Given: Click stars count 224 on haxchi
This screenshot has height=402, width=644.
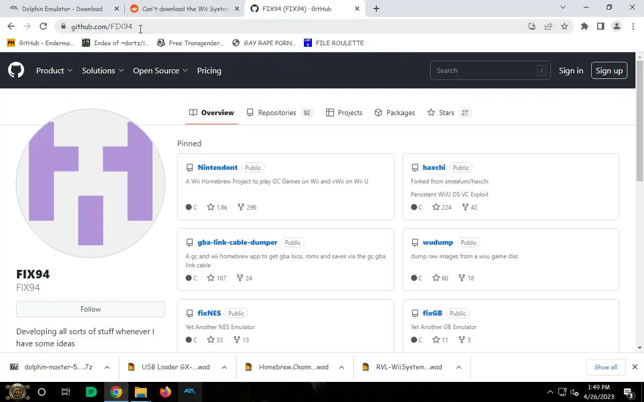Looking at the screenshot, I should (x=442, y=207).
